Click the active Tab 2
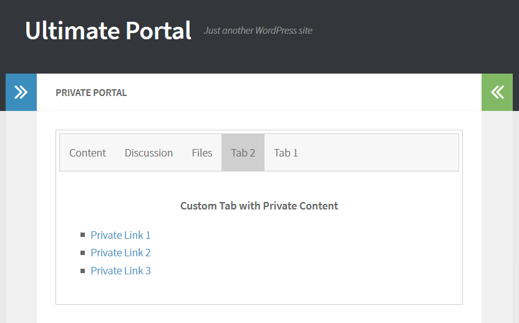 243,153
